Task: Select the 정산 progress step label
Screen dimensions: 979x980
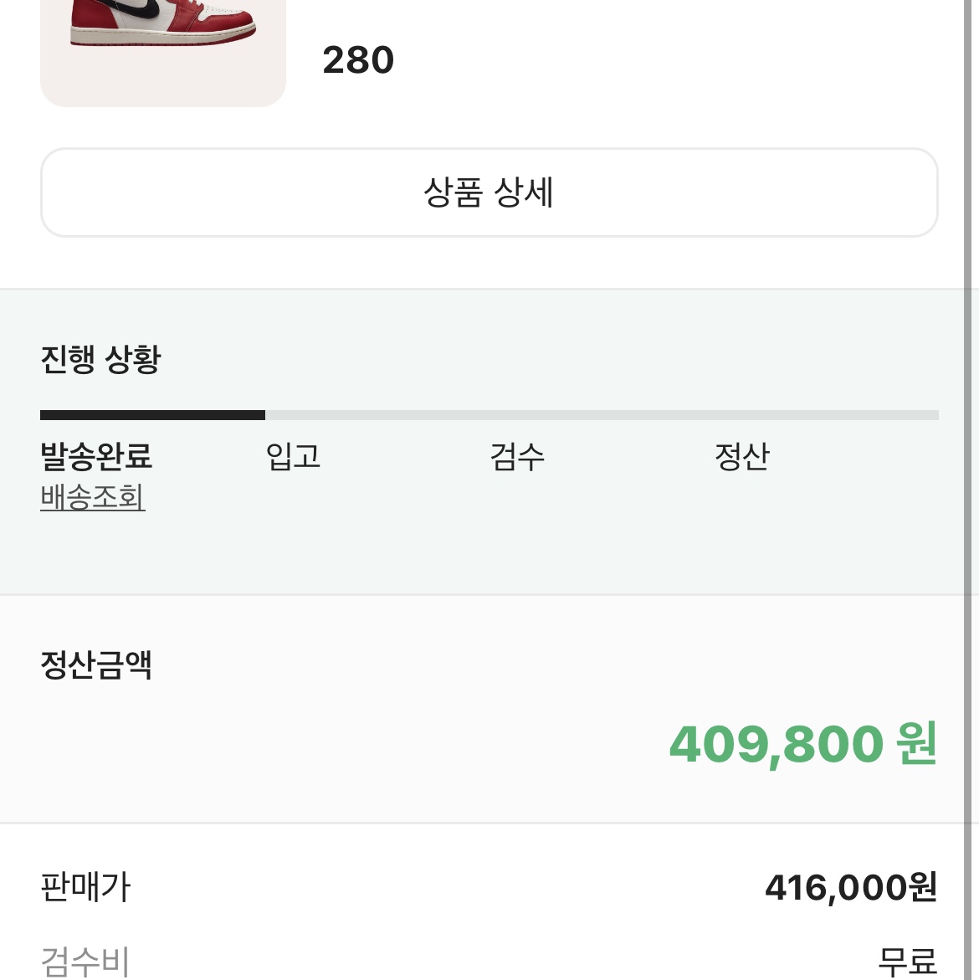Action: coord(741,455)
